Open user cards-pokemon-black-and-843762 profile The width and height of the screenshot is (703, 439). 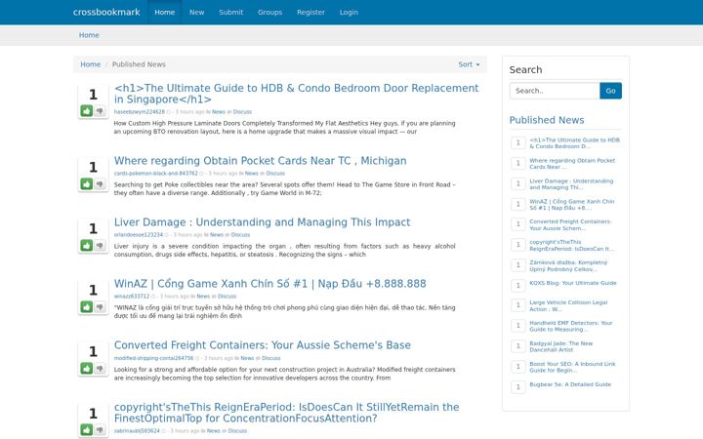pos(155,174)
